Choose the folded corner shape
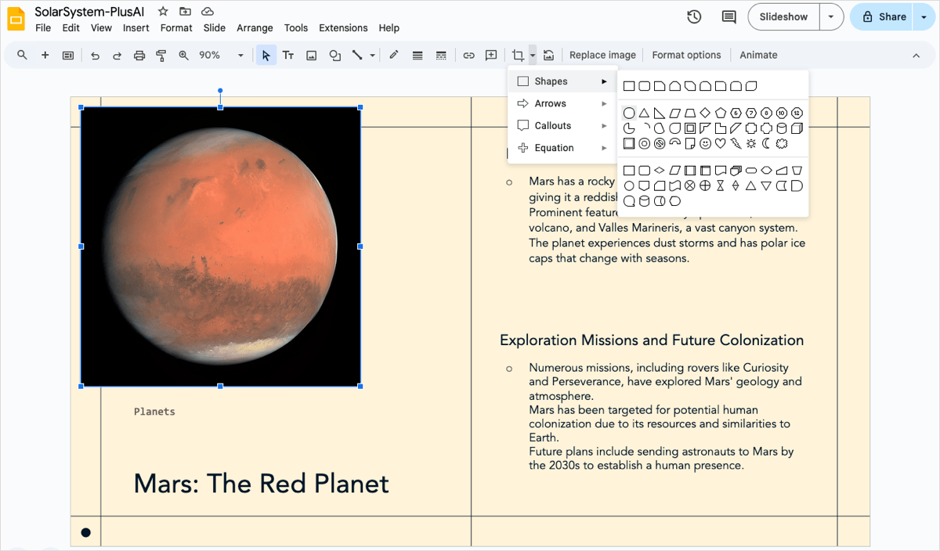Viewport: 940px width, 551px height. (x=690, y=143)
